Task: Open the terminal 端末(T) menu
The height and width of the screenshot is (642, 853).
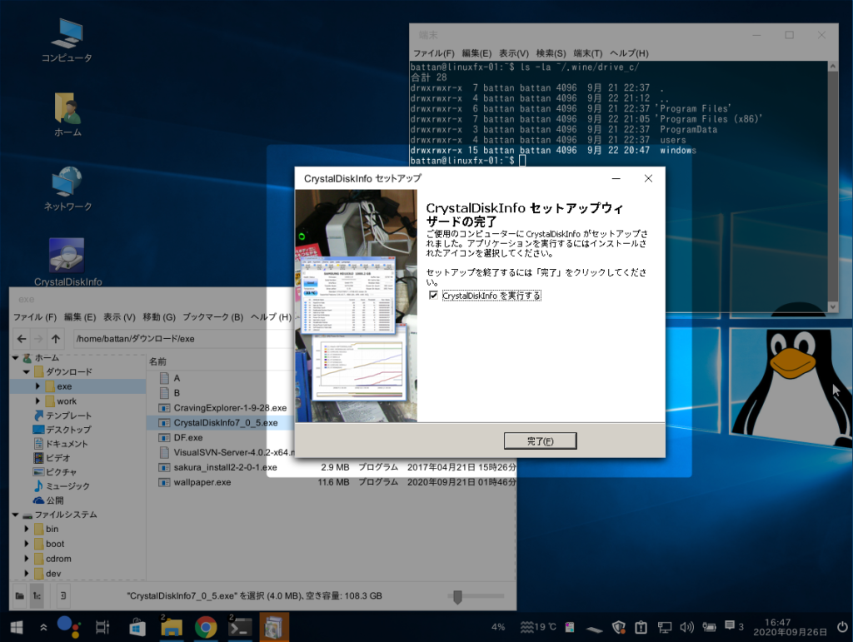Action: tap(587, 53)
